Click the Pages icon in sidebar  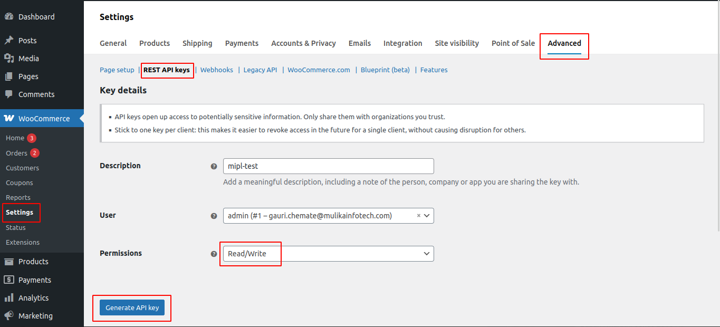9,76
